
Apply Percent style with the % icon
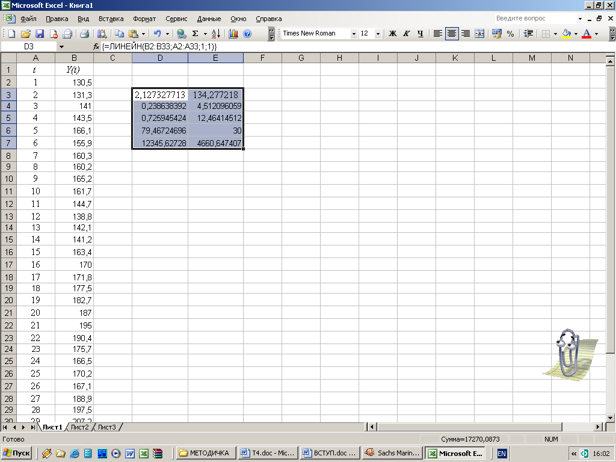tap(510, 34)
